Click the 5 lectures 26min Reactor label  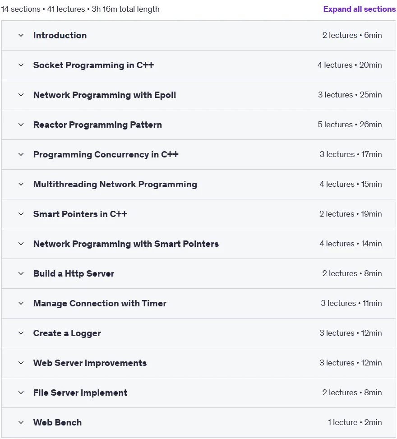(x=350, y=125)
